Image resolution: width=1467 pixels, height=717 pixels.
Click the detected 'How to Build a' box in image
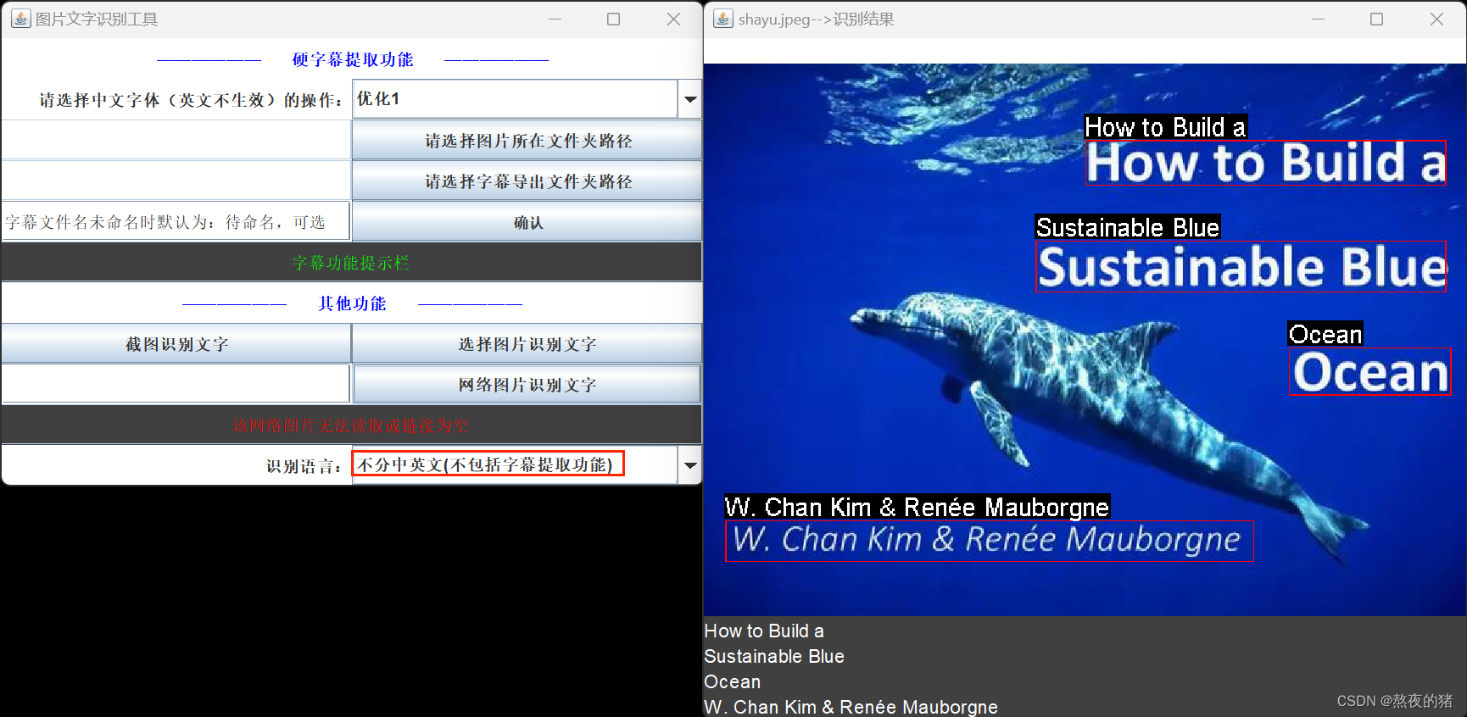click(1265, 163)
